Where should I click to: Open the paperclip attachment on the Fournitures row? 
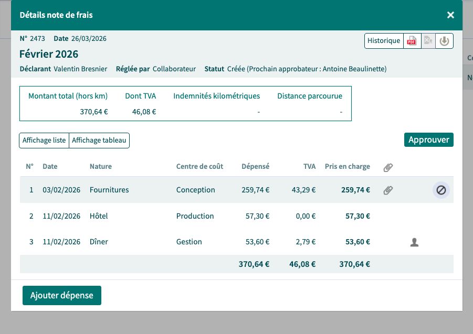pyautogui.click(x=388, y=190)
